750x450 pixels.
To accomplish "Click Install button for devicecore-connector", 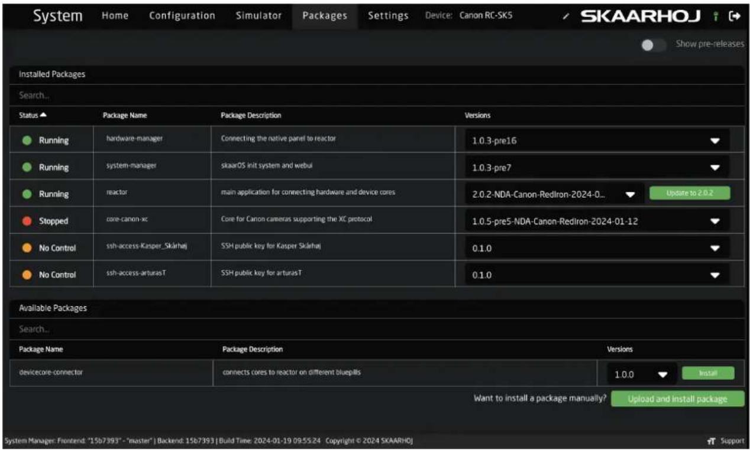I will tap(708, 373).
